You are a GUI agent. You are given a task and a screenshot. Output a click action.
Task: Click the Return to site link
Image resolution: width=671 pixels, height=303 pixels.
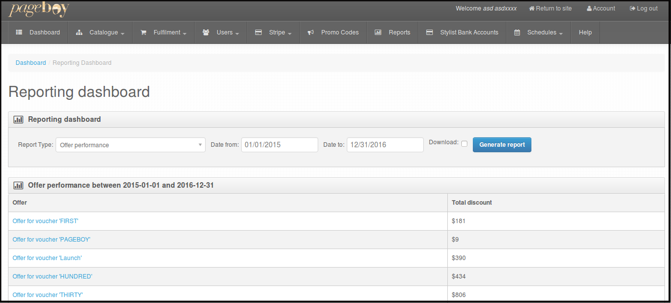550,8
